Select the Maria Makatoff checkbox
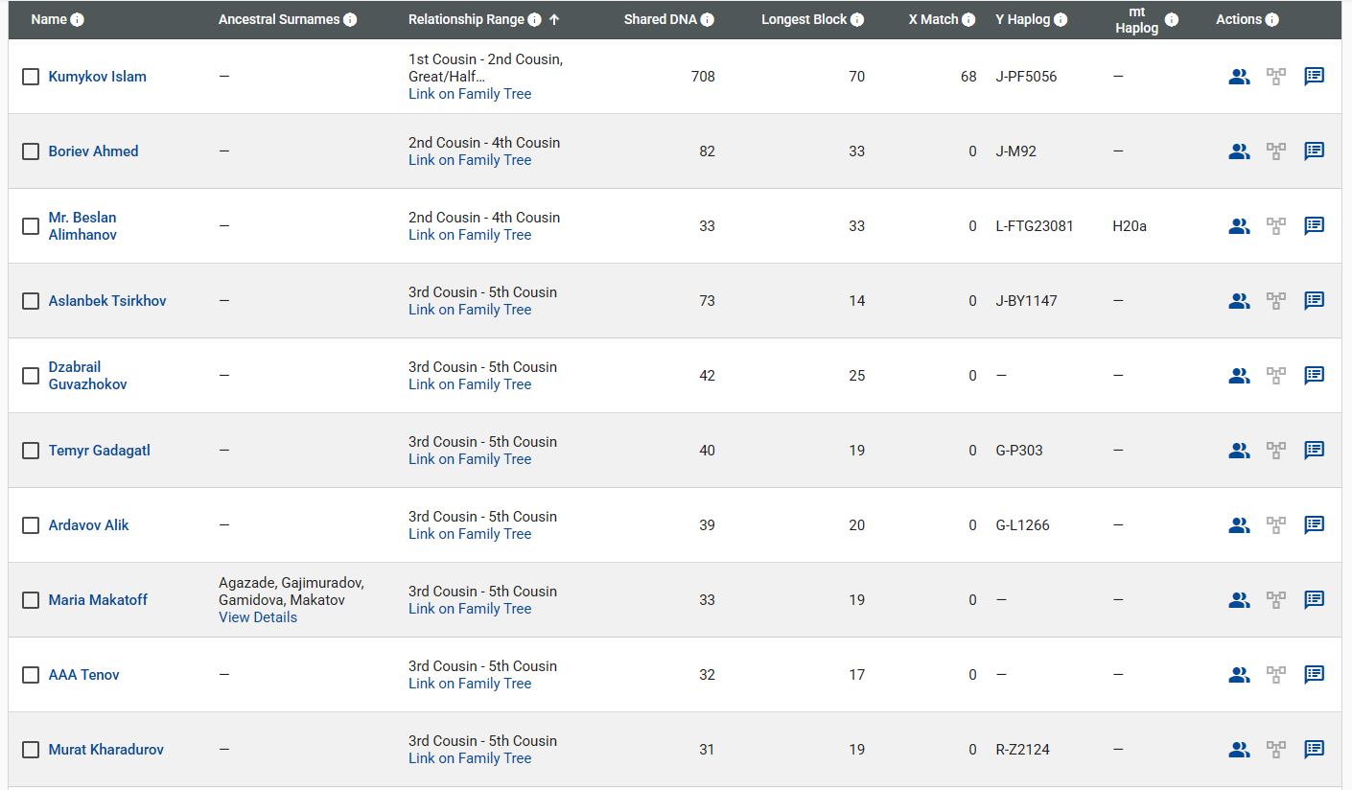 (x=31, y=600)
